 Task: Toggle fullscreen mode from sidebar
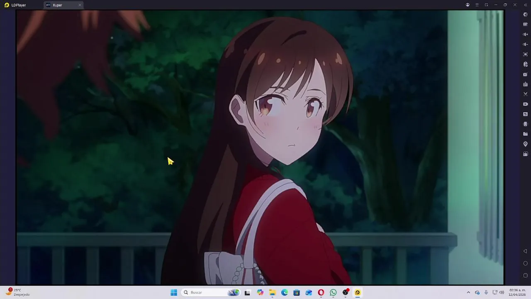(525, 54)
